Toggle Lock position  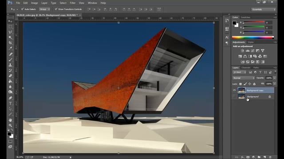click(249, 84)
